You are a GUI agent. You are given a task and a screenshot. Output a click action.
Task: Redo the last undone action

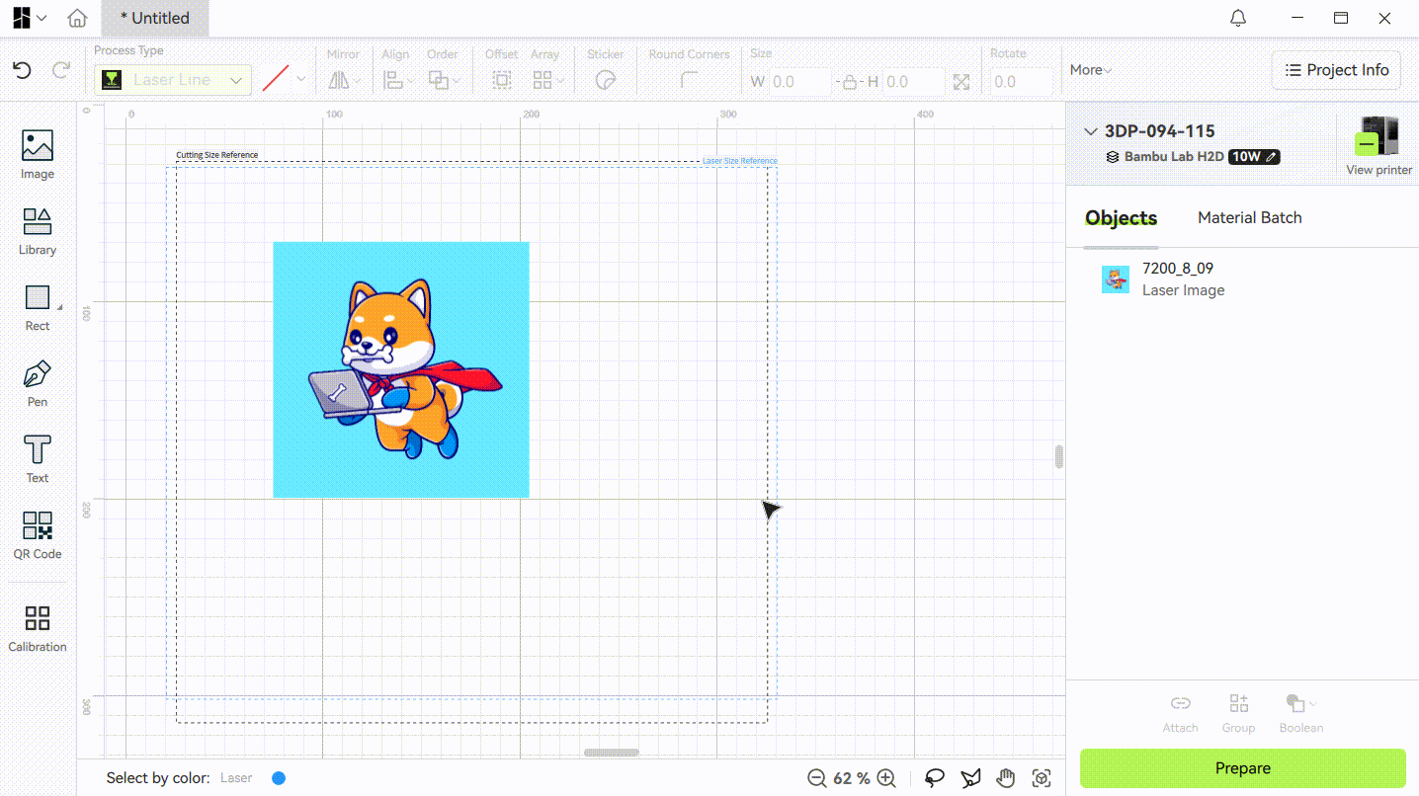(60, 70)
